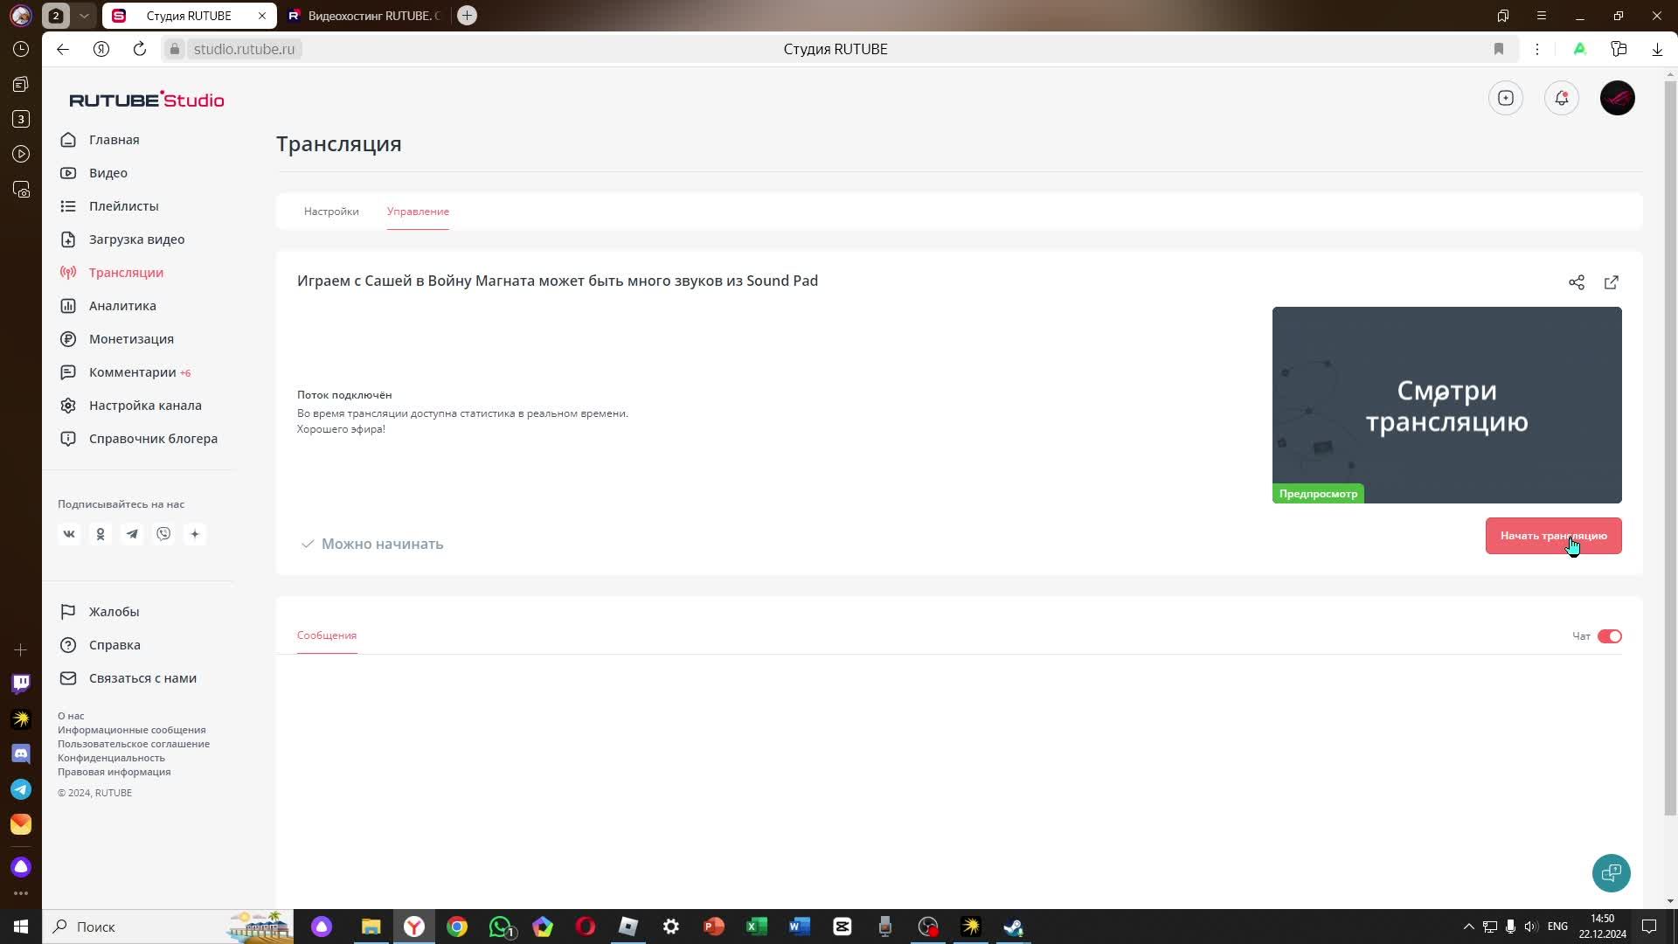Click the VK social icon
Image resolution: width=1678 pixels, height=944 pixels.
coord(69,534)
